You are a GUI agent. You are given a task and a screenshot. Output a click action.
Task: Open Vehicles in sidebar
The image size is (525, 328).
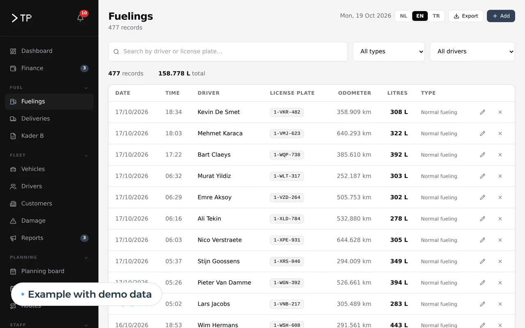click(49, 169)
